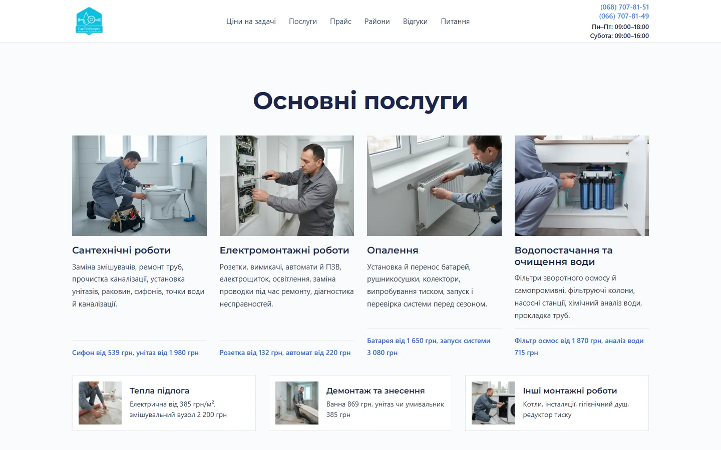
Task: Click the SanTechEnergo logo icon
Action: pyautogui.click(x=89, y=21)
